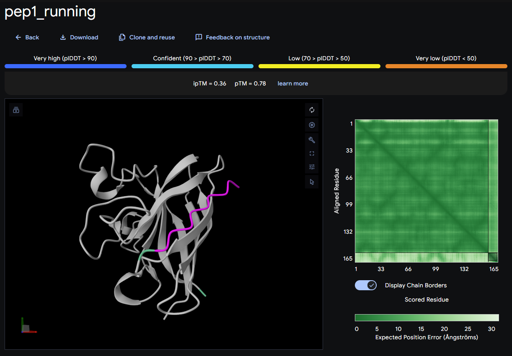Click the pTM = 0.78 value

click(x=250, y=83)
